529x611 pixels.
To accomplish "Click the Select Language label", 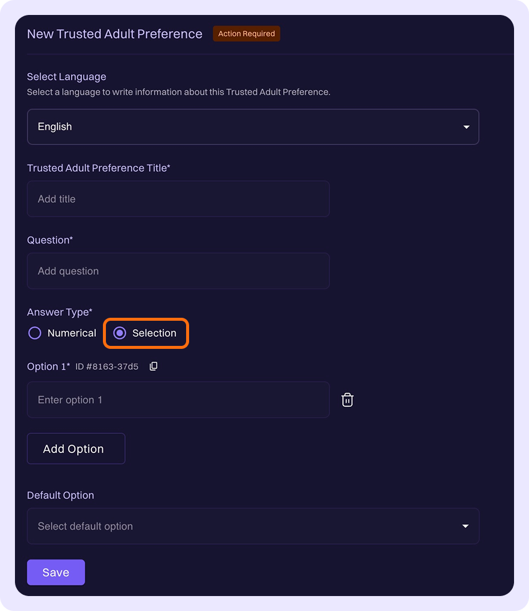I will 66,77.
